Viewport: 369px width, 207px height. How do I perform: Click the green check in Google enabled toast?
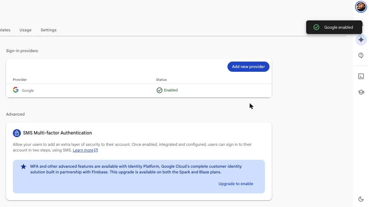point(316,27)
